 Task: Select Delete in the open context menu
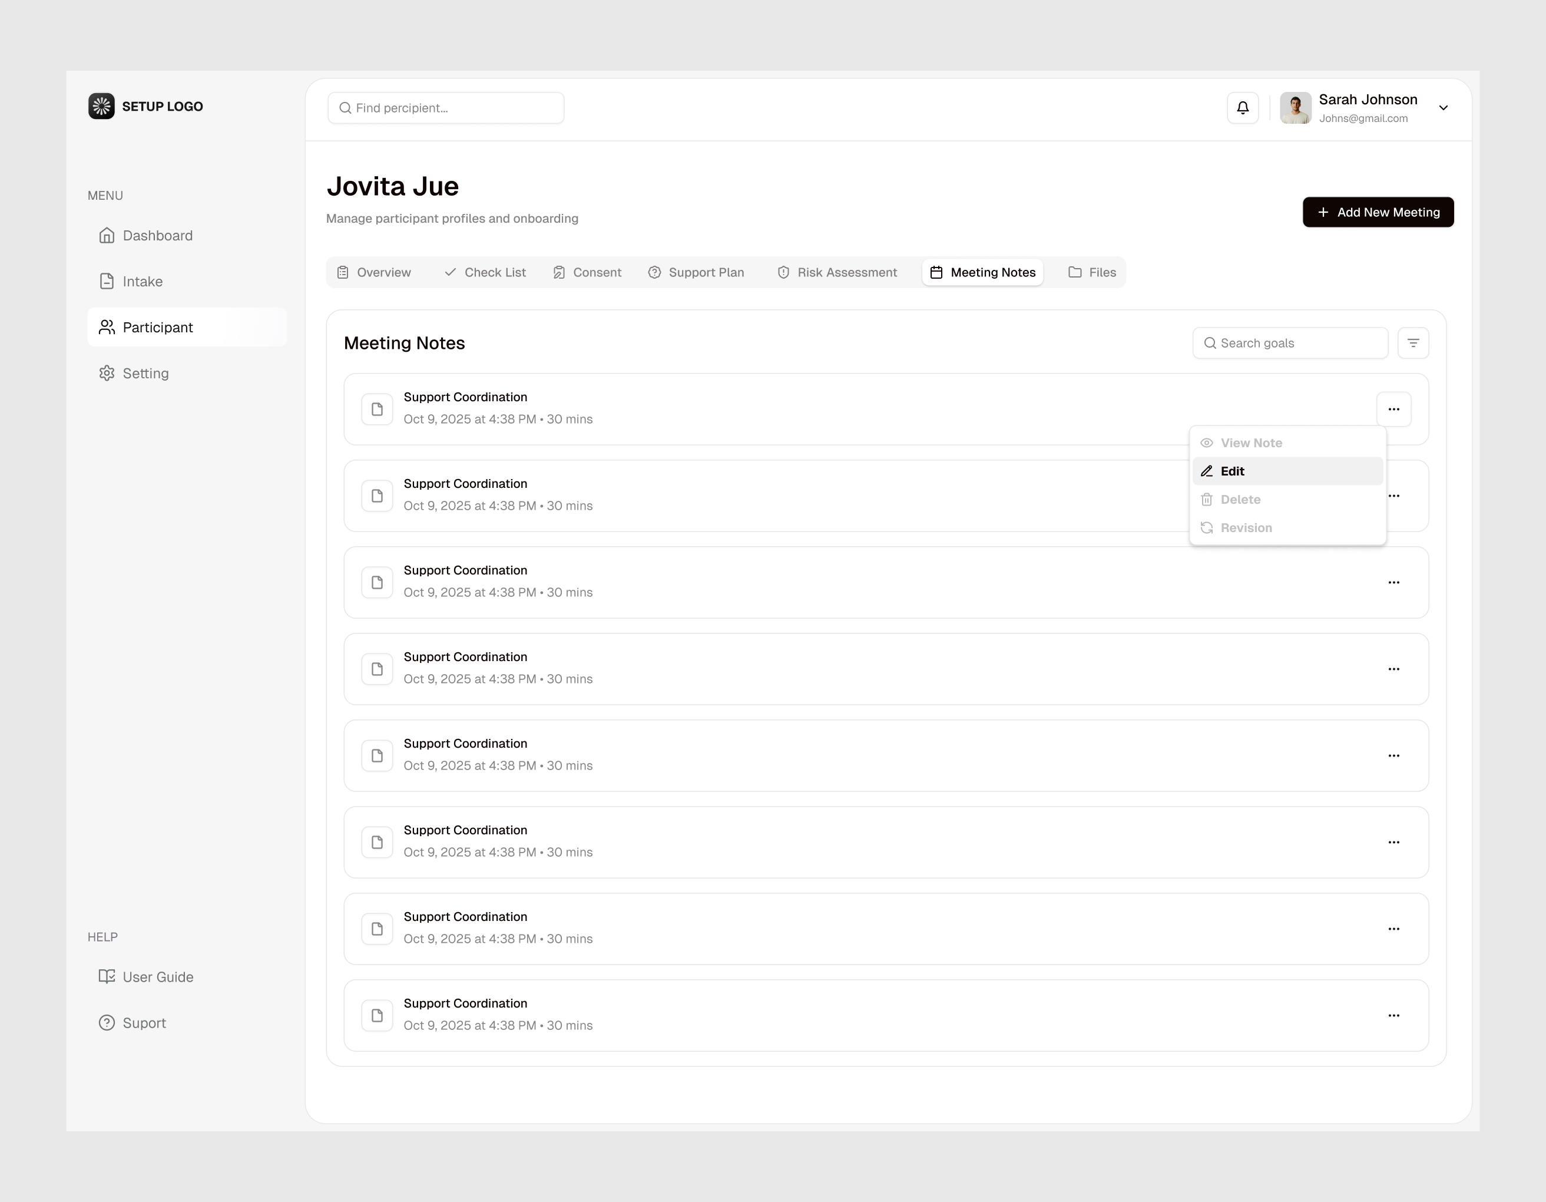(1241, 498)
